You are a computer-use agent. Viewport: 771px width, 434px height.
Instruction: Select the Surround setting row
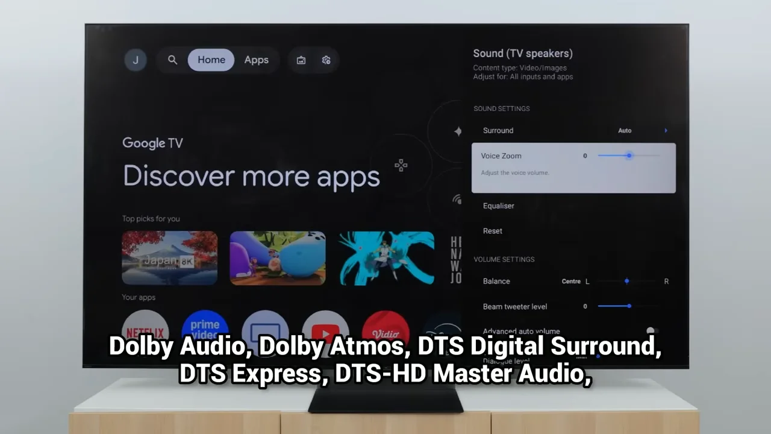point(573,130)
